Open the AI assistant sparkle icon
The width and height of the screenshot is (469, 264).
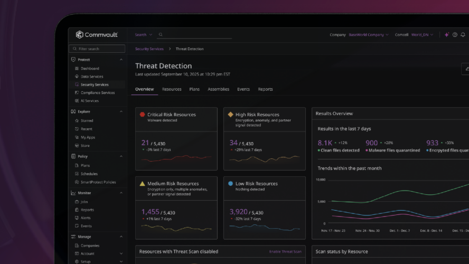point(446,35)
